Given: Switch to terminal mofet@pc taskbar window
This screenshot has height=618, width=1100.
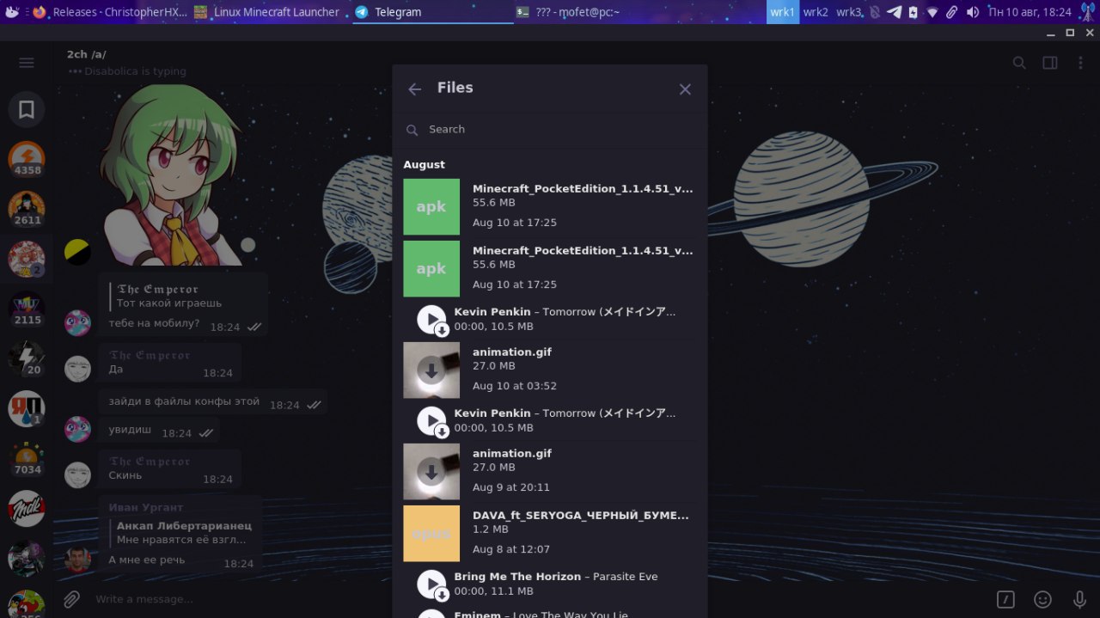Looking at the screenshot, I should [593, 12].
